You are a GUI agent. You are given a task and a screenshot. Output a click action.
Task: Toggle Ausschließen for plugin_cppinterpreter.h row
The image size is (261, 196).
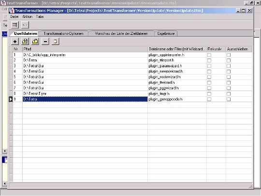tap(229, 55)
